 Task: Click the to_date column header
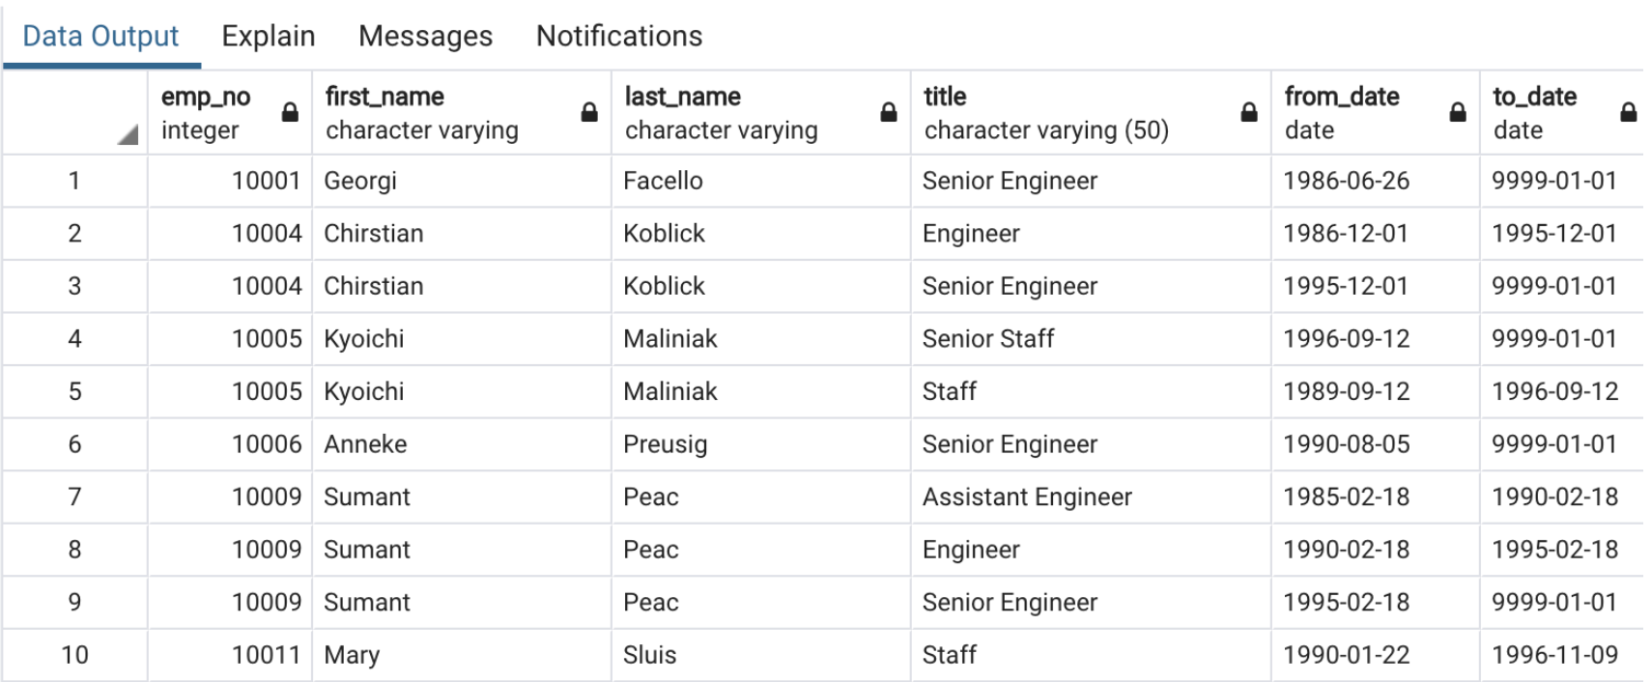pos(1534,97)
